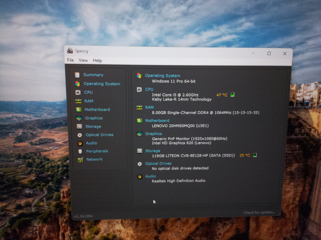This screenshot has width=321, height=240.
Task: Open the View menu
Action: pos(83,60)
